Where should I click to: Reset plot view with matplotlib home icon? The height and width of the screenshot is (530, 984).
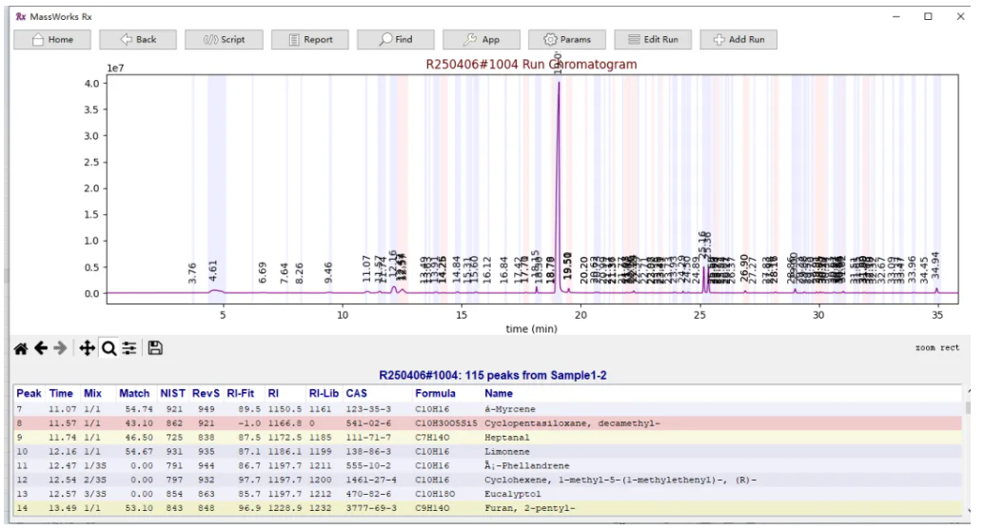point(20,349)
